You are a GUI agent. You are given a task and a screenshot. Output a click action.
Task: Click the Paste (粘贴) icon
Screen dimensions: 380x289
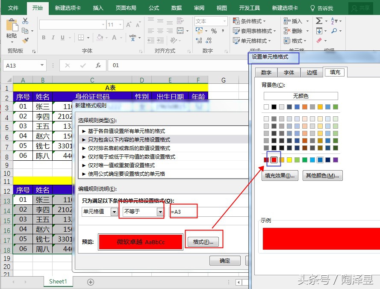point(12,24)
